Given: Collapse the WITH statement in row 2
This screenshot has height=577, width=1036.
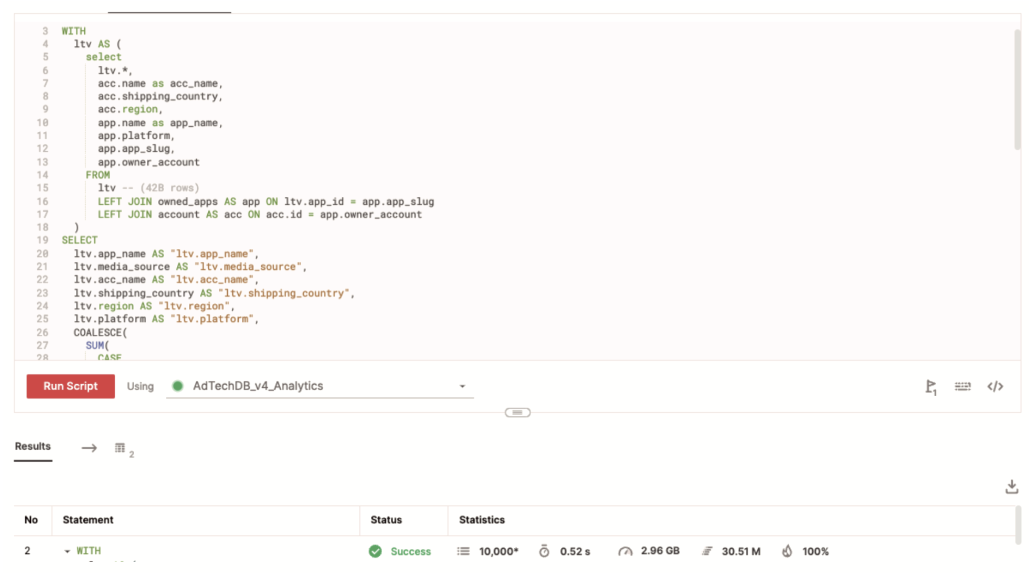Looking at the screenshot, I should [67, 551].
